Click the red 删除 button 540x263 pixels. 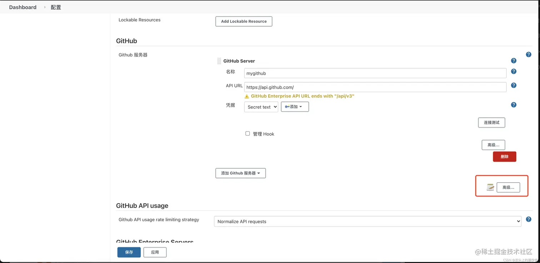pyautogui.click(x=504, y=157)
